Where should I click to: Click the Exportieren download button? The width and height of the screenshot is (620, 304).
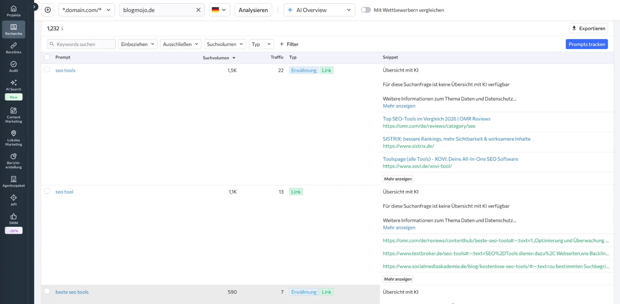588,28
